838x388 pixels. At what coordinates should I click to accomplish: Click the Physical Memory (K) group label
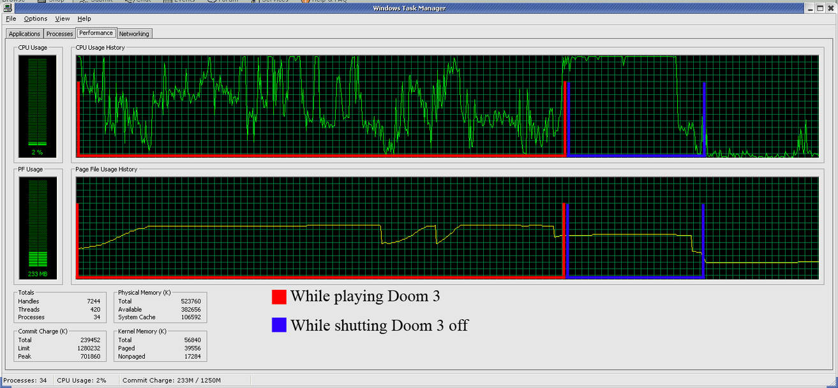[144, 292]
